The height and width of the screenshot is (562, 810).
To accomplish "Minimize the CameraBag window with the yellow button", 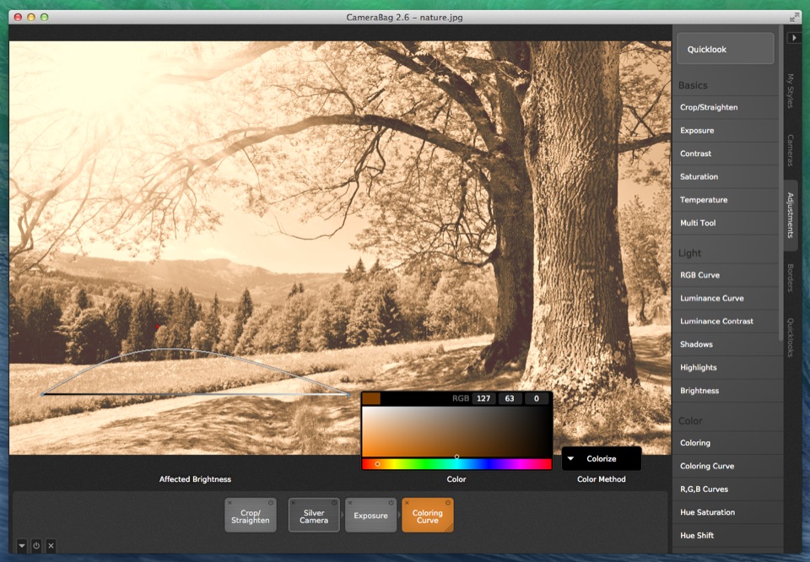I will coord(31,17).
